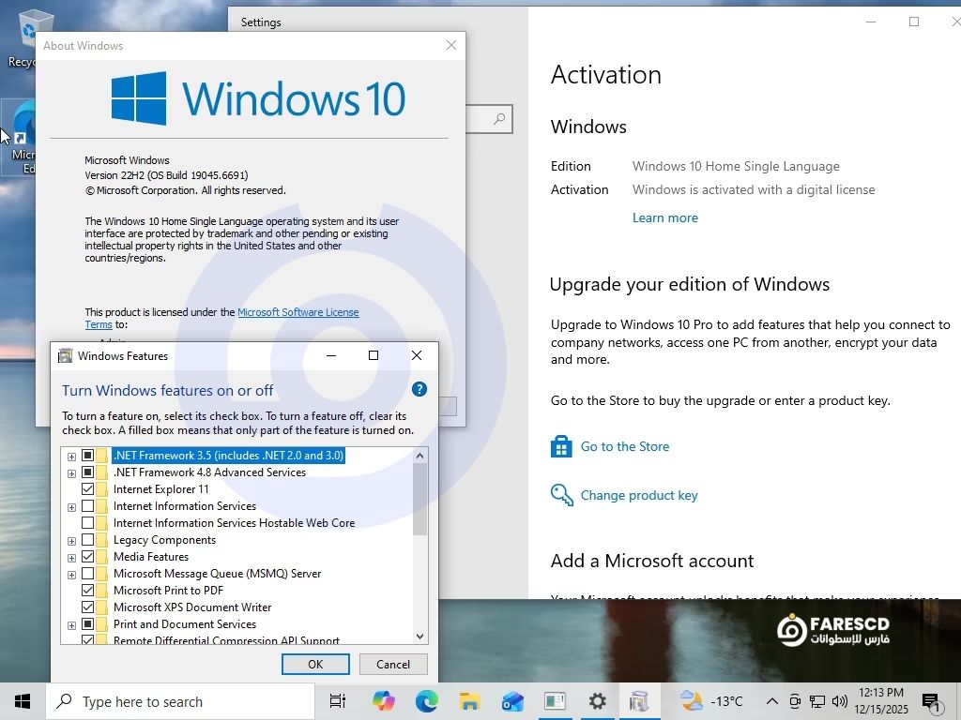The width and height of the screenshot is (961, 720).
Task: Open Copilot from the taskbar
Action: [x=383, y=701]
